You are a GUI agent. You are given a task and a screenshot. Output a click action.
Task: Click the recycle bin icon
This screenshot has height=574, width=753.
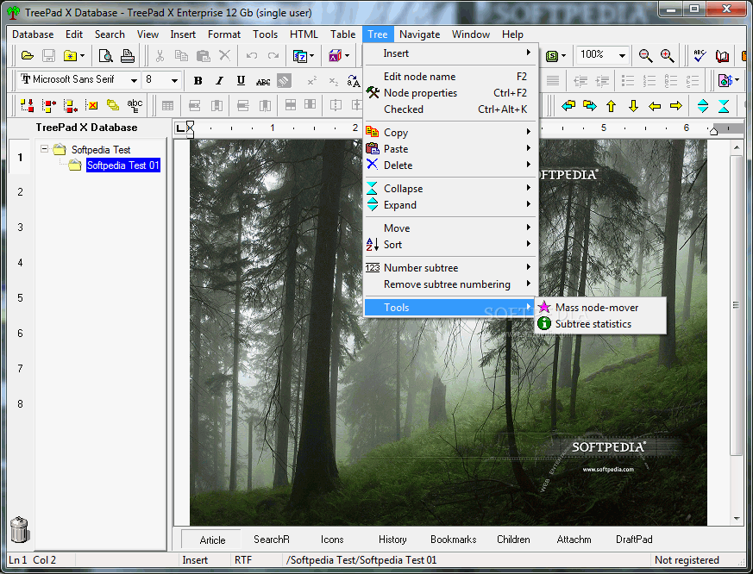(20, 529)
